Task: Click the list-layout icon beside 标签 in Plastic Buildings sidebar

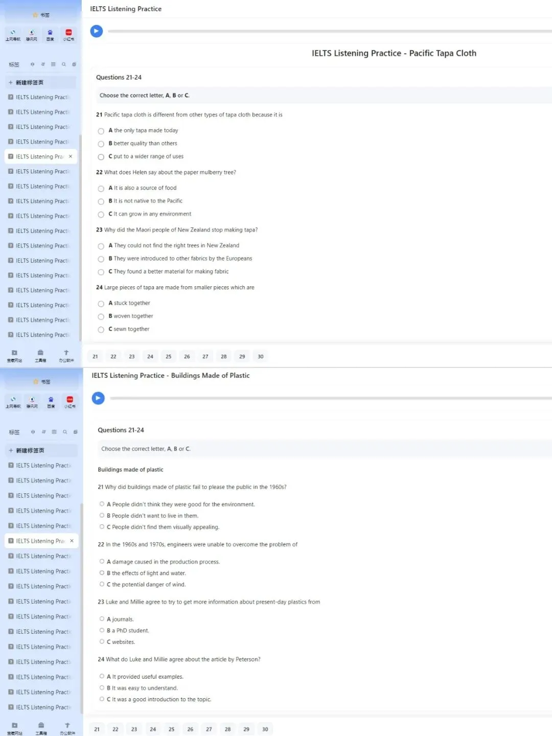Action: pyautogui.click(x=54, y=432)
